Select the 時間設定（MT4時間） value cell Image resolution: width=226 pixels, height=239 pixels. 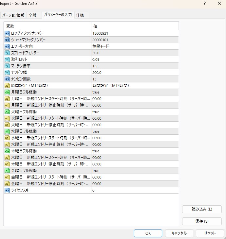click(x=135, y=86)
